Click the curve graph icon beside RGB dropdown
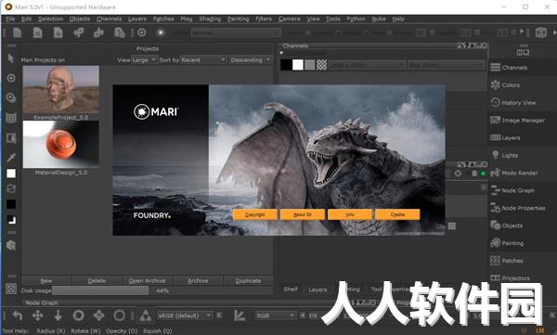The height and width of the screenshot is (335, 557). pyautogui.click(x=240, y=316)
